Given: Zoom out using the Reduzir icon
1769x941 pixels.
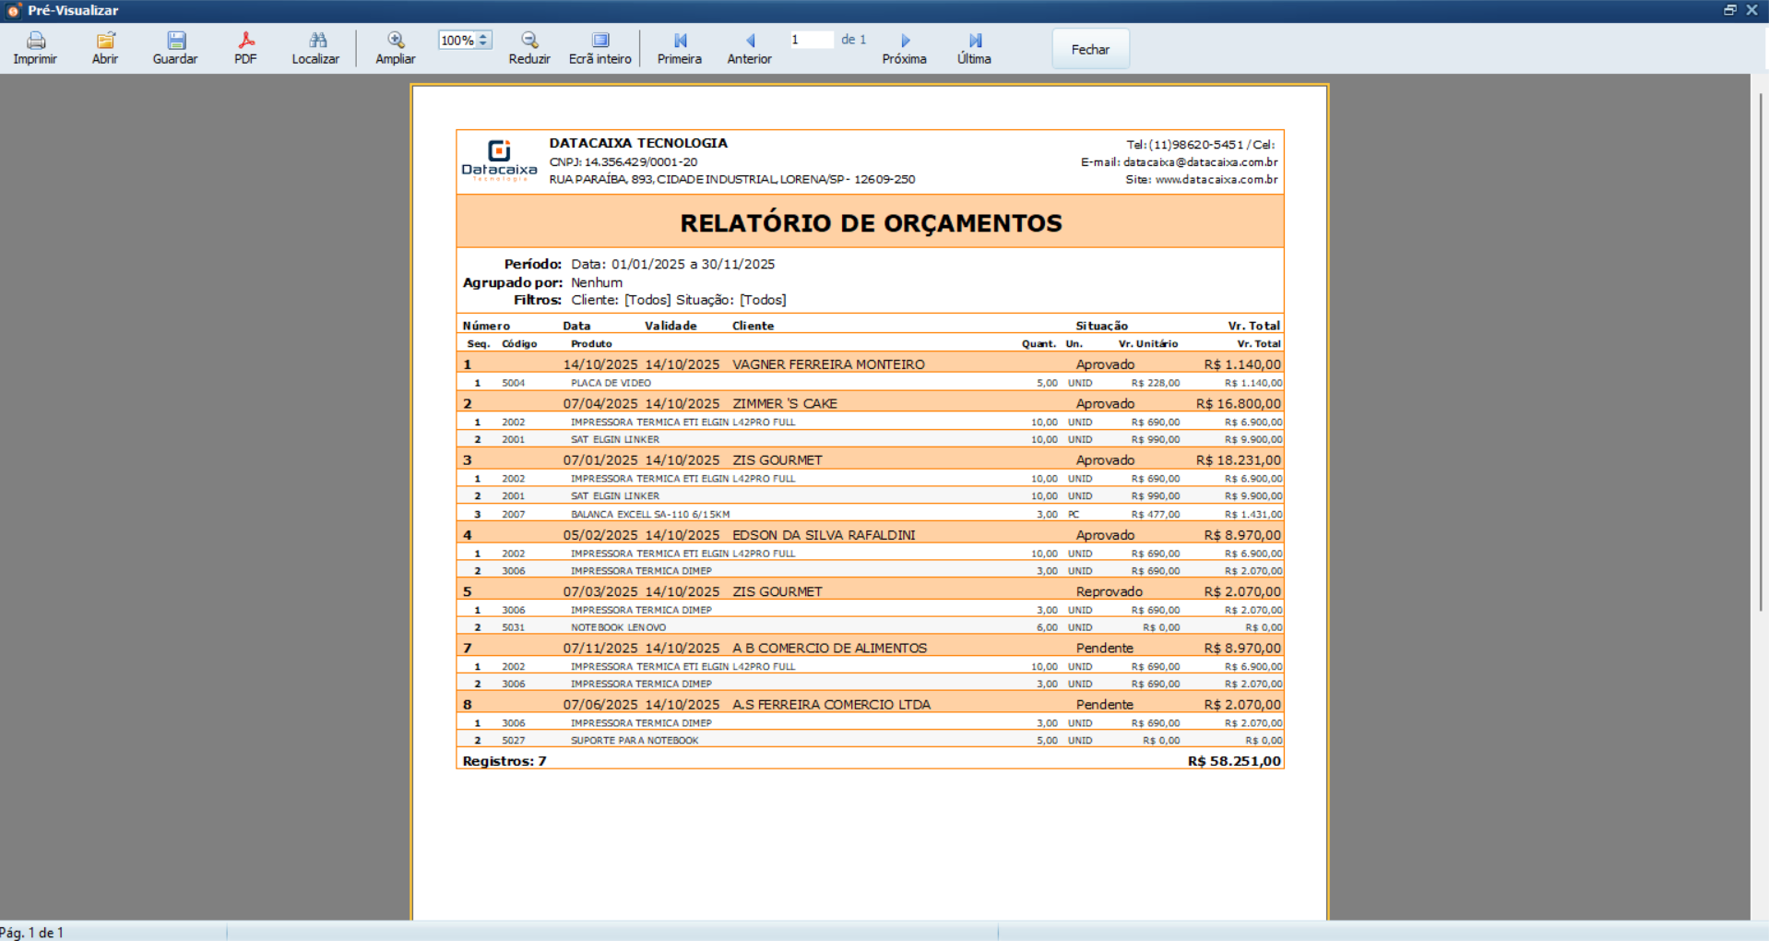Looking at the screenshot, I should pos(529,48).
